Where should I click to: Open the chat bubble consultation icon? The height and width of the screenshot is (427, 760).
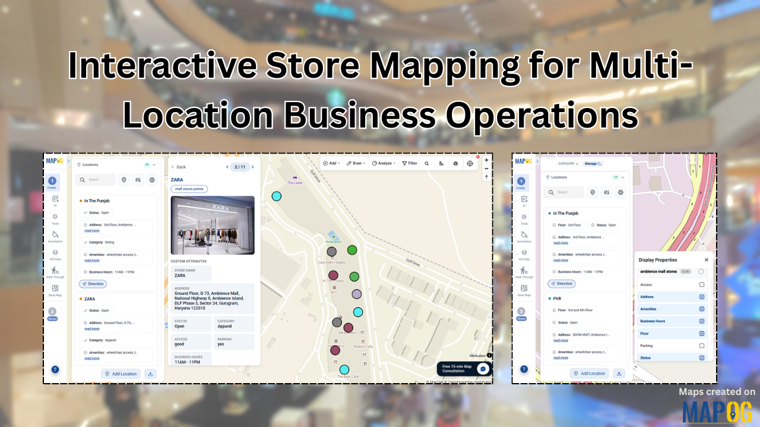click(x=483, y=369)
